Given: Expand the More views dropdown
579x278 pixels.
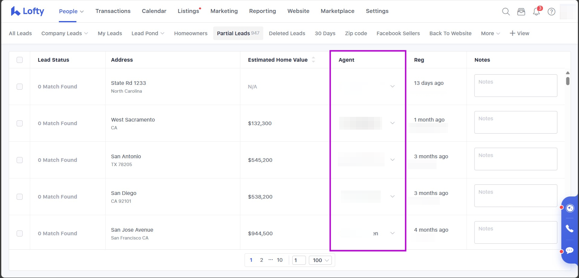Looking at the screenshot, I should click(490, 33).
